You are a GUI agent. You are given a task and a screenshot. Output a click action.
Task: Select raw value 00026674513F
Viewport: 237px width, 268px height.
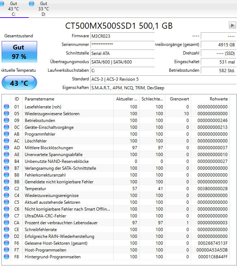pos(213,243)
